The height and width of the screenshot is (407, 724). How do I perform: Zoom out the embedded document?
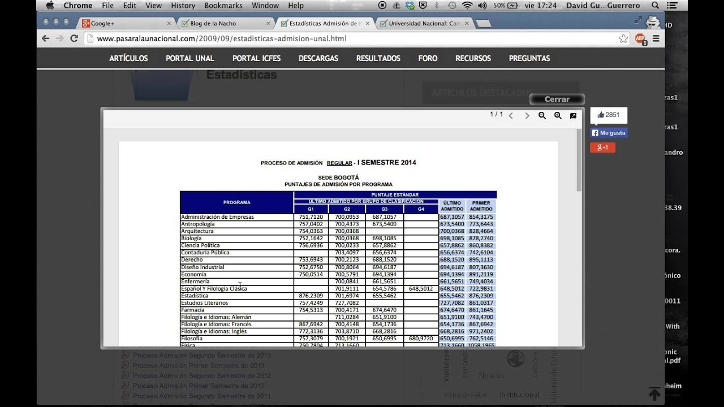coord(542,115)
